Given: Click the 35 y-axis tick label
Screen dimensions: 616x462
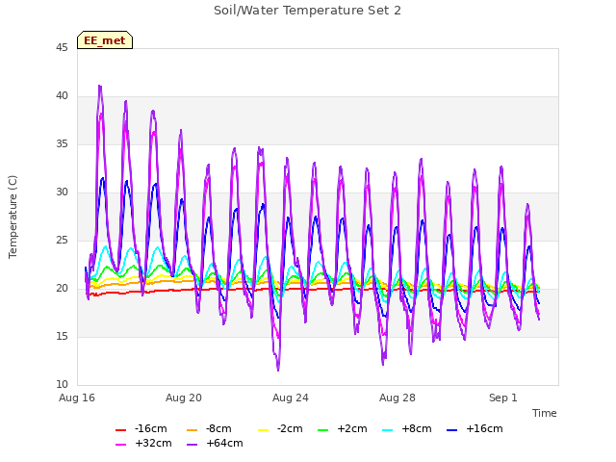Looking at the screenshot, I should [x=62, y=144].
